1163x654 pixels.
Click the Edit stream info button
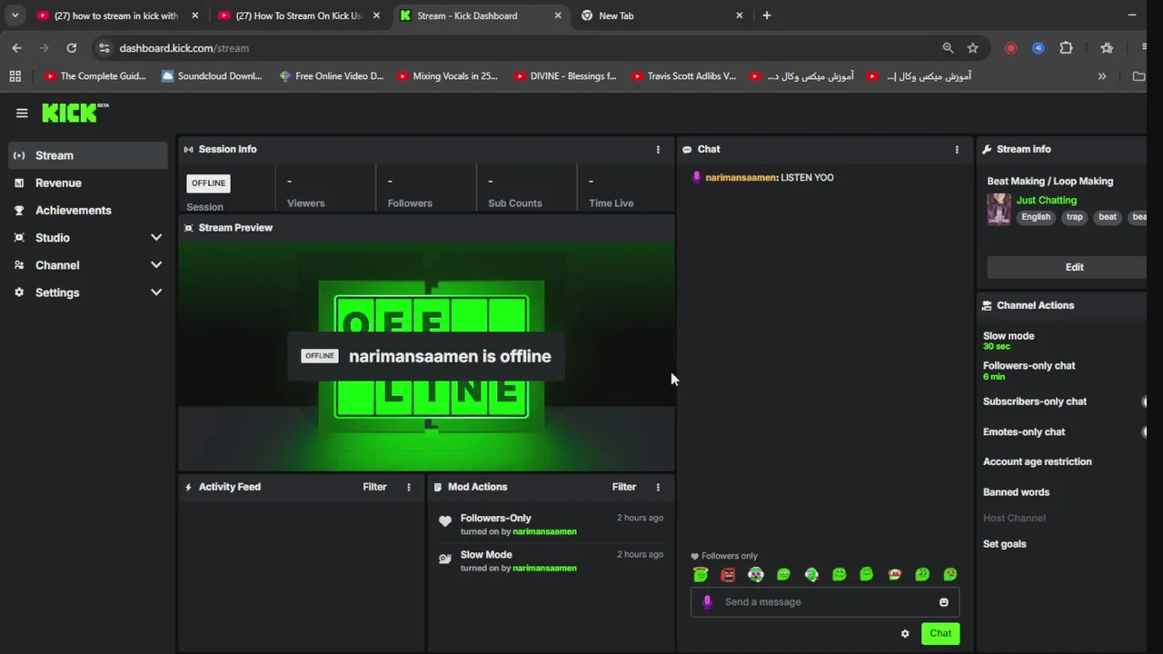1067,267
